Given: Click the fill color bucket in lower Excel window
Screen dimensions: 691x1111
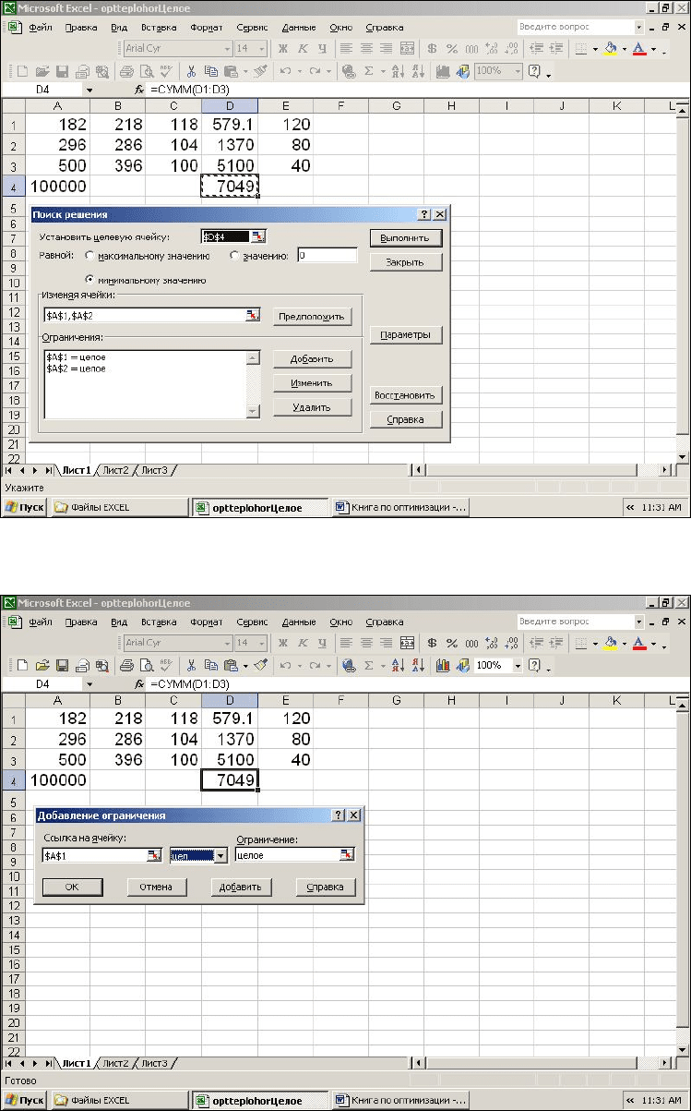Looking at the screenshot, I should (611, 642).
